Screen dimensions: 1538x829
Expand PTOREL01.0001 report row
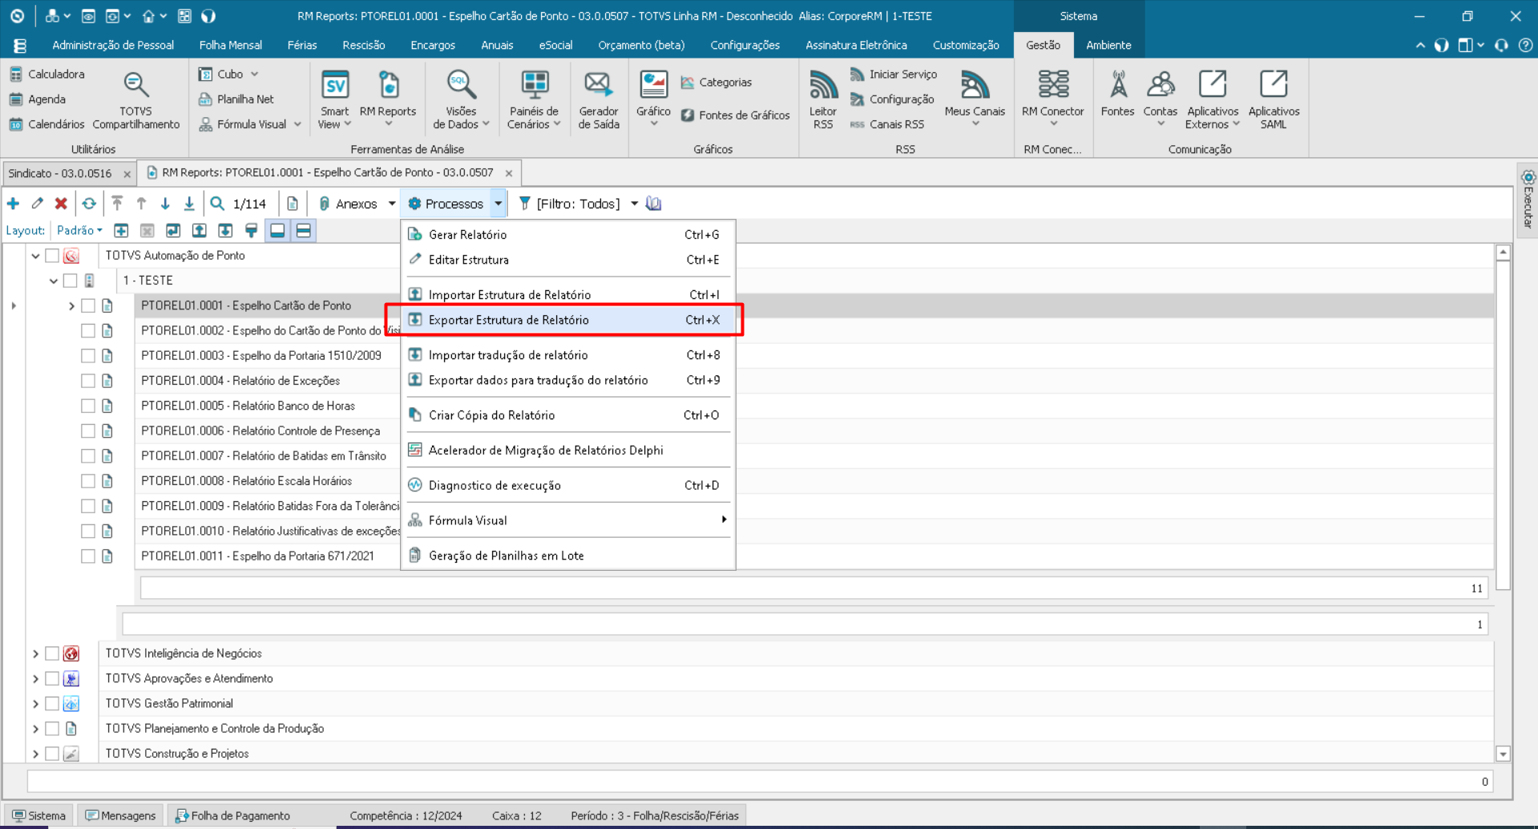[x=71, y=305]
